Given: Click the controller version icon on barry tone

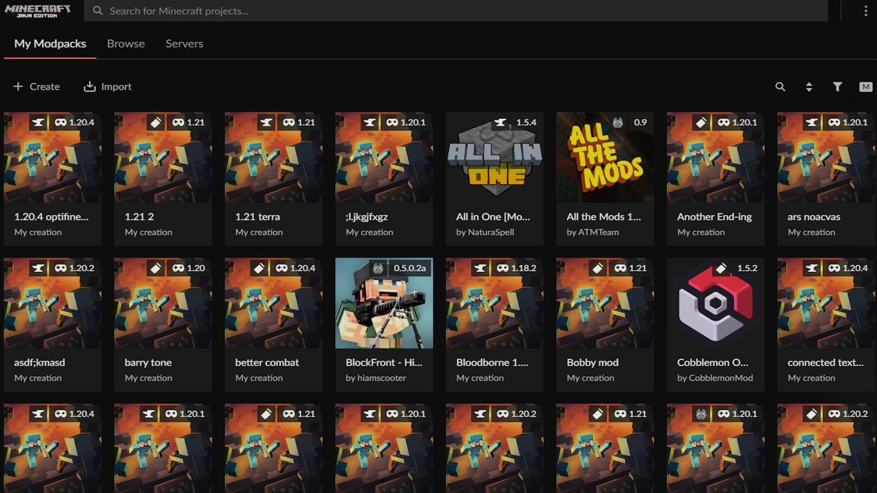Looking at the screenshot, I should coord(178,268).
